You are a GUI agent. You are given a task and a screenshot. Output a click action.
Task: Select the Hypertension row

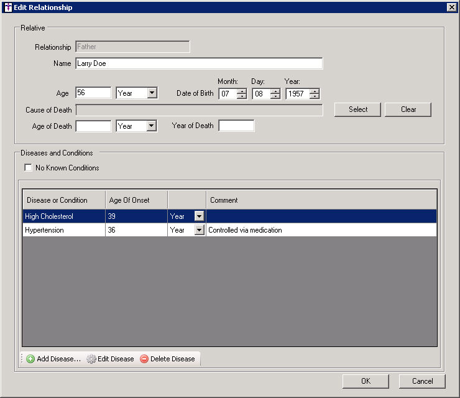(63, 230)
